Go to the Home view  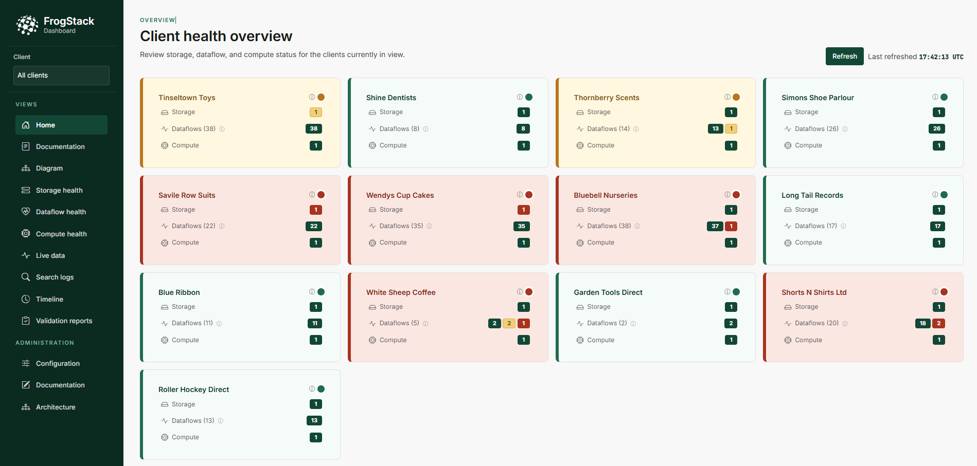pyautogui.click(x=61, y=125)
